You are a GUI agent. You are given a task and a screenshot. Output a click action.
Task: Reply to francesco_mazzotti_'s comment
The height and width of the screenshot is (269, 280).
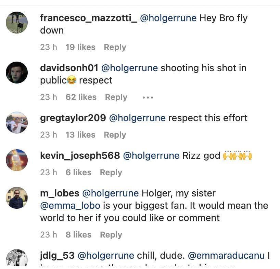pyautogui.click(x=115, y=47)
